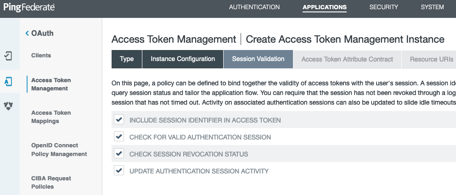Go back using the OAuth chevron arrow
The width and height of the screenshot is (456, 195).
tap(27, 33)
